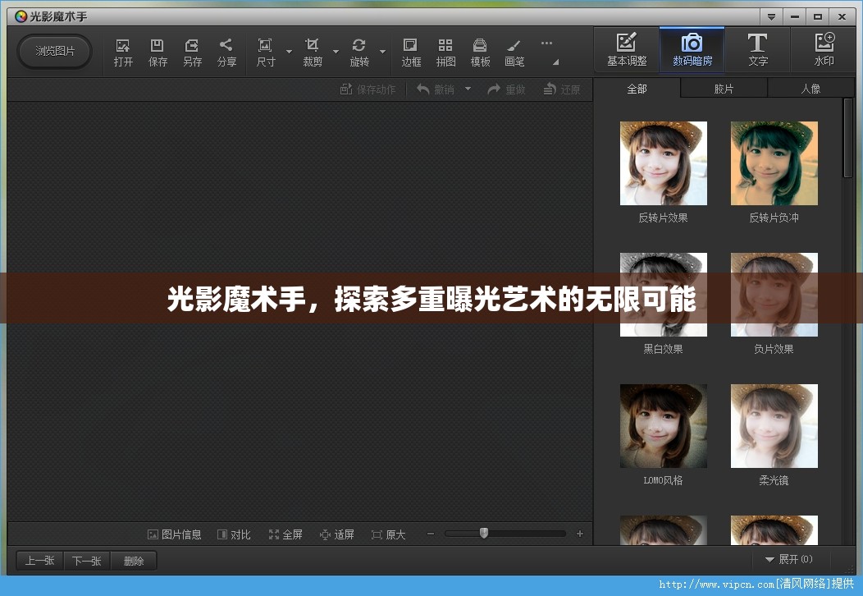This screenshot has width=863, height=596.
Task: Click the zoom out minus button
Action: pyautogui.click(x=431, y=534)
